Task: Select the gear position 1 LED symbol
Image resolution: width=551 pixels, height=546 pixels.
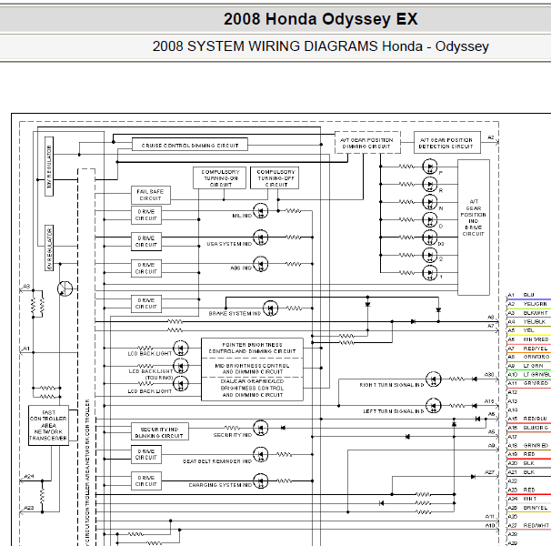Action: point(429,273)
